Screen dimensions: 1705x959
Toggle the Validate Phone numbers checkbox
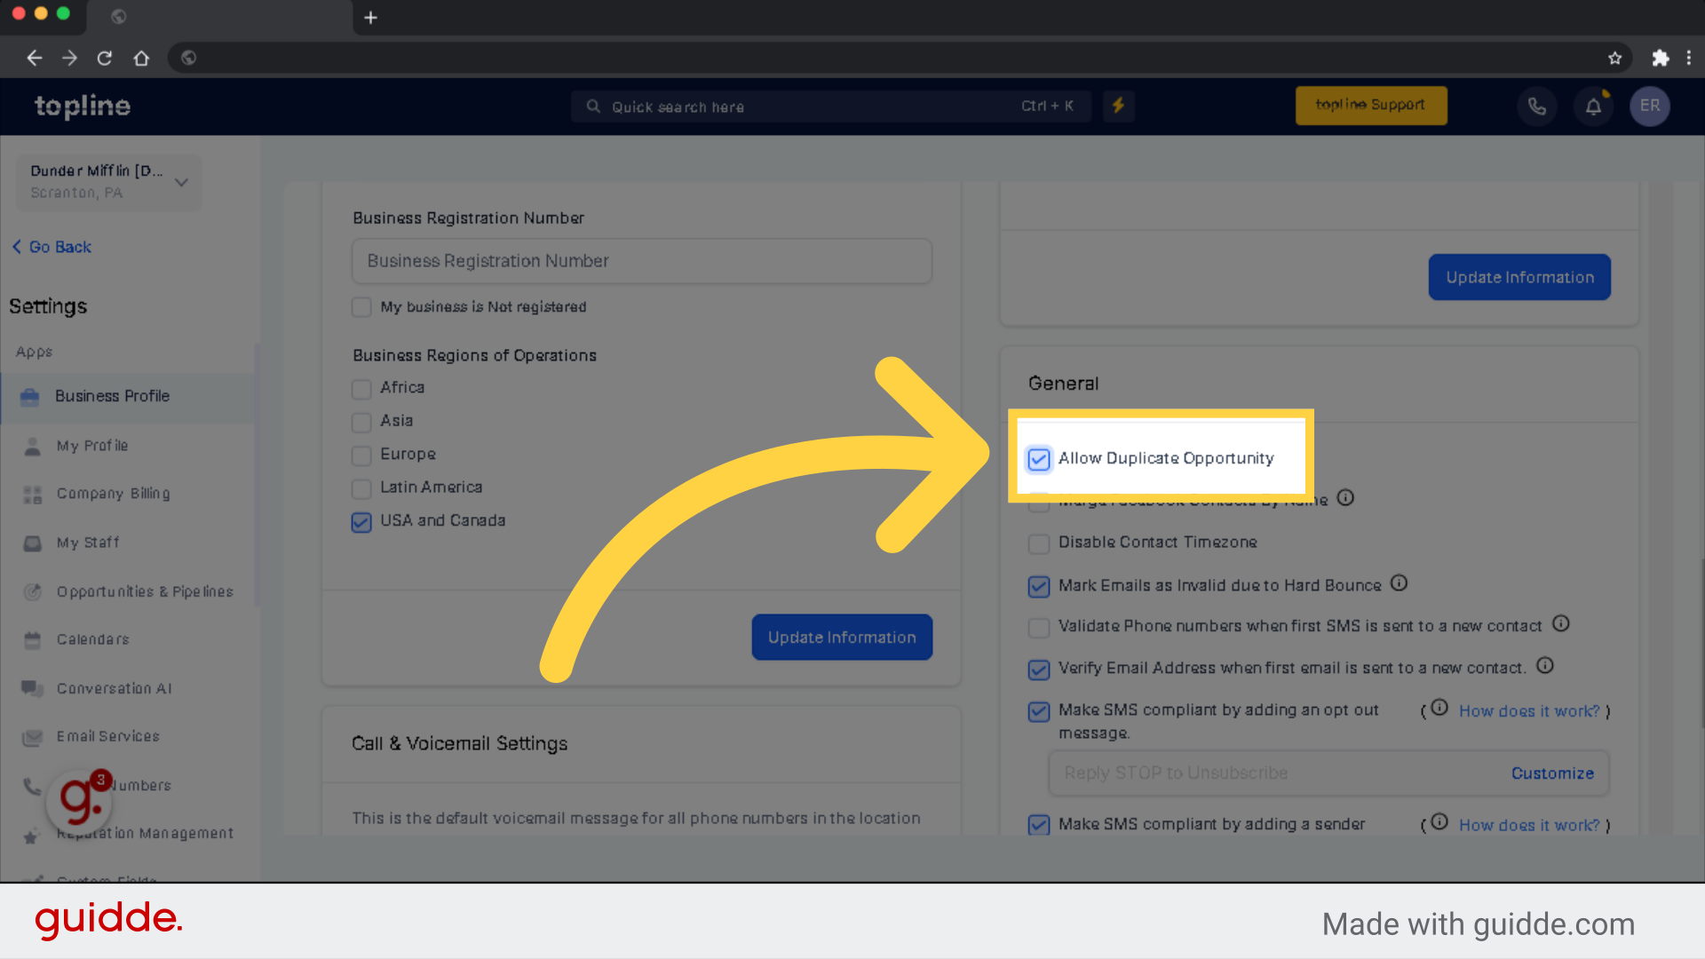pos(1037,625)
